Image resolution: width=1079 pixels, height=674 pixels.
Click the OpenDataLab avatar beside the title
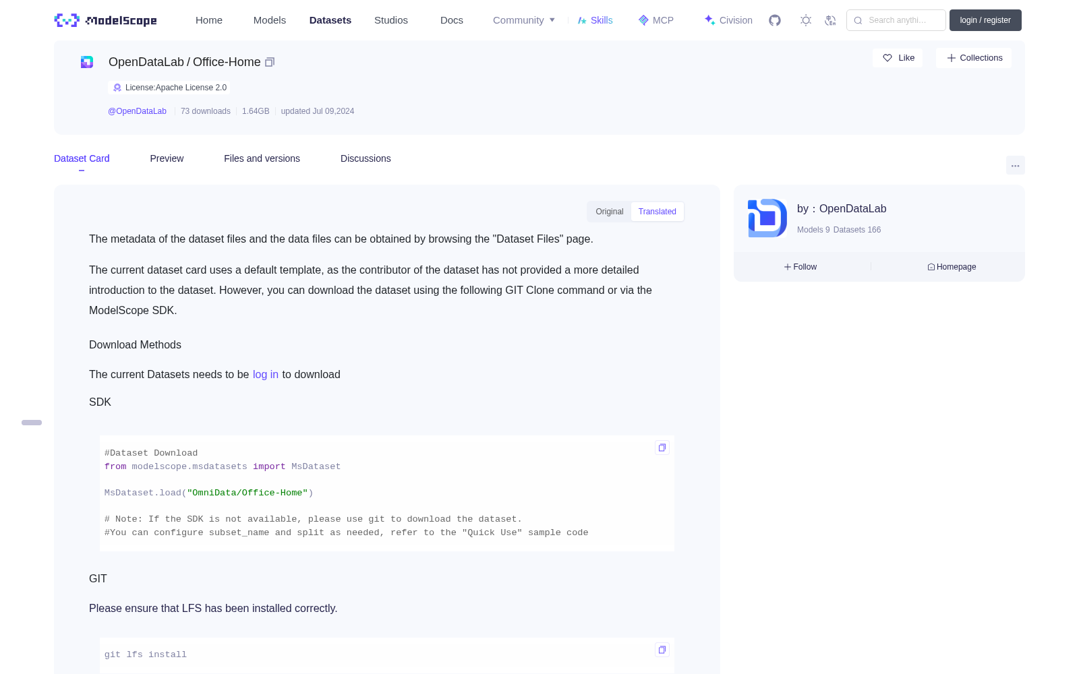[x=87, y=62]
